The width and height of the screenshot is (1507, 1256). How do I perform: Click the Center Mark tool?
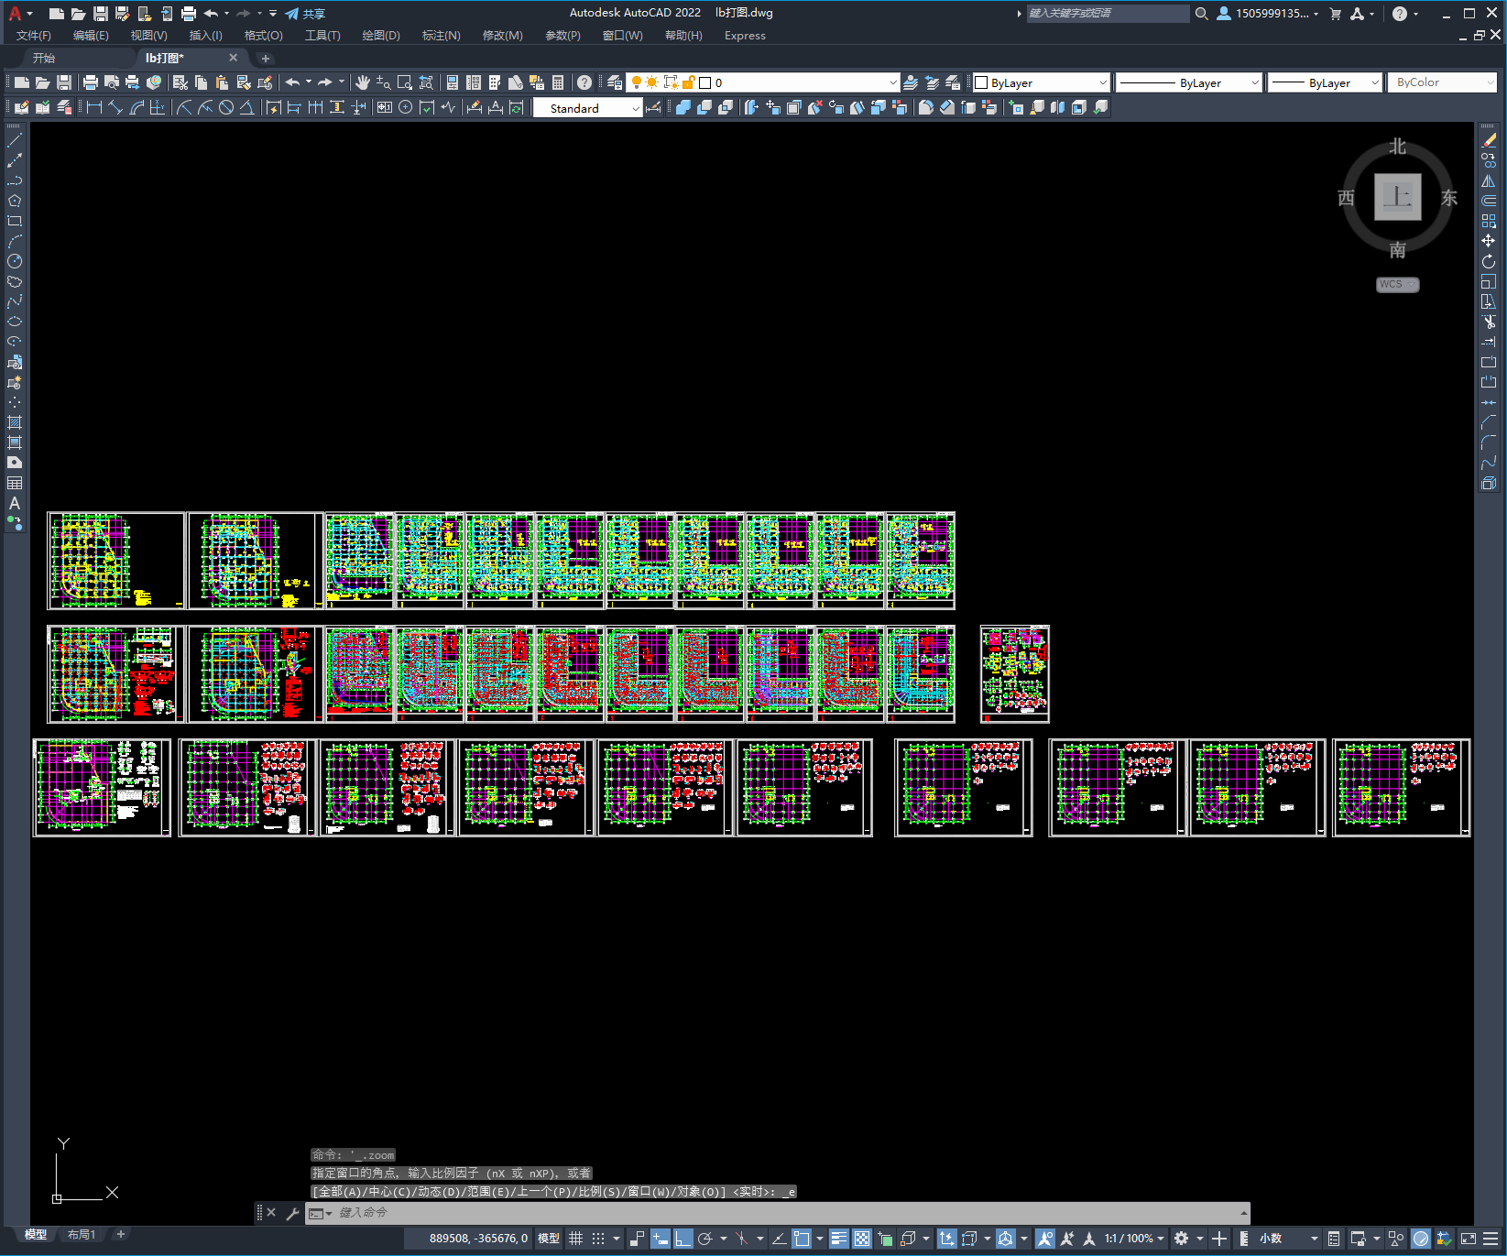click(406, 107)
